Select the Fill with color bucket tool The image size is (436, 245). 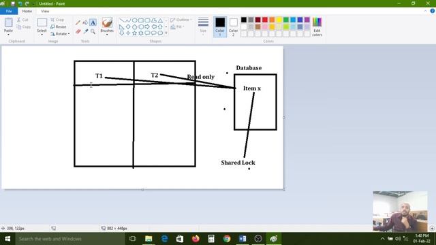(x=85, y=22)
